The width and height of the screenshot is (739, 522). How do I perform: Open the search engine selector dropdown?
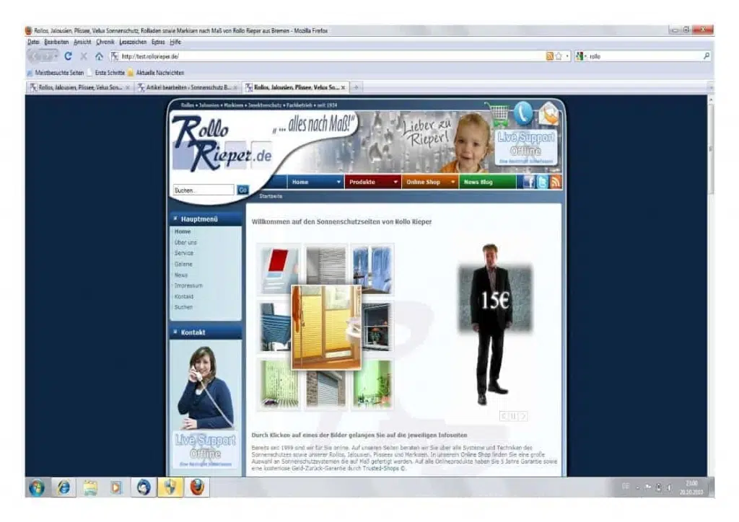coord(581,56)
